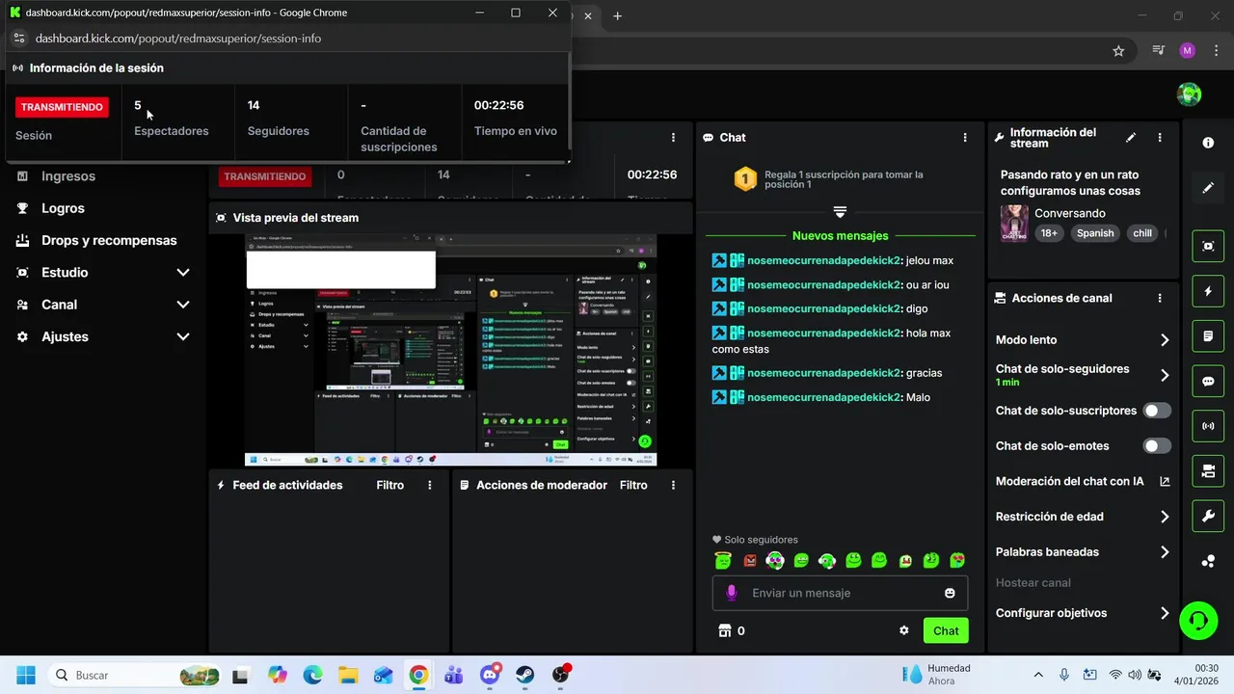Click the collapse arrows icon in Nuevos mensajes area
Screen dimensions: 1234x694
[x=840, y=212]
